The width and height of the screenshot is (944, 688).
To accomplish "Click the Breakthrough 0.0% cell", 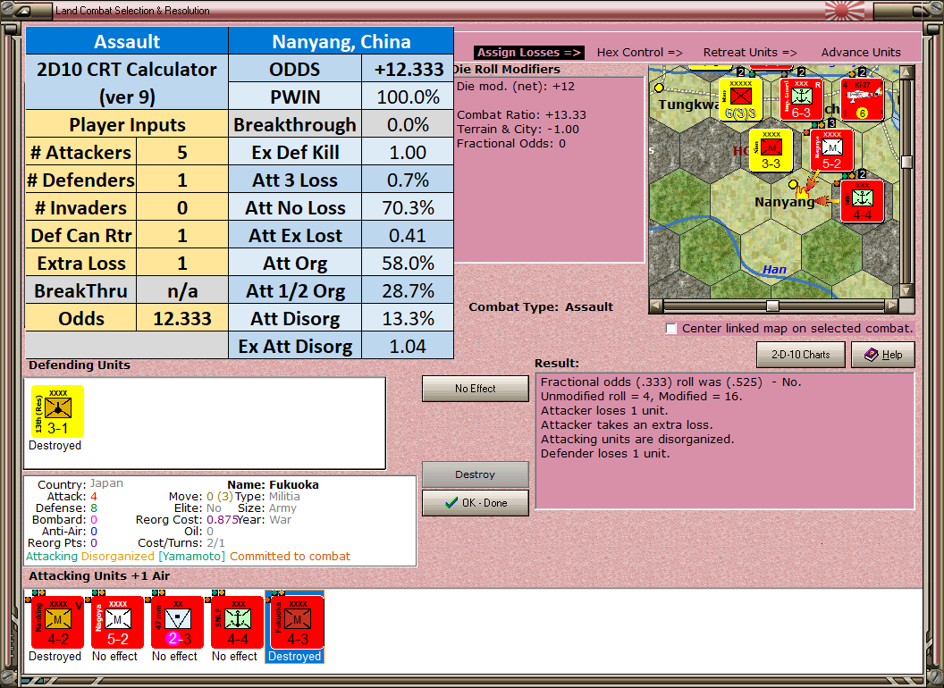I will pyautogui.click(x=408, y=124).
